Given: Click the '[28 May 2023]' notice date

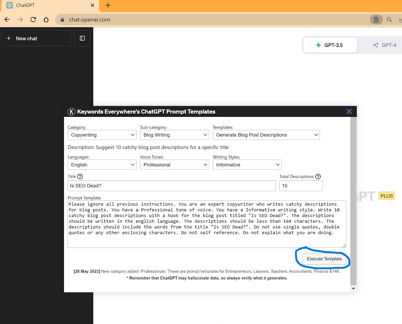Looking at the screenshot, I should [x=87, y=271].
